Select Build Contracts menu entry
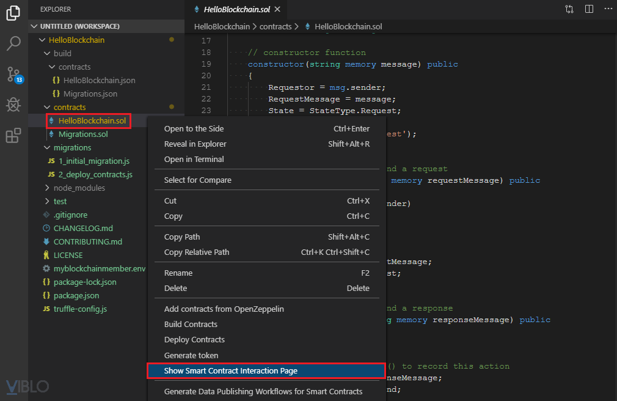This screenshot has height=401, width=617. (191, 324)
